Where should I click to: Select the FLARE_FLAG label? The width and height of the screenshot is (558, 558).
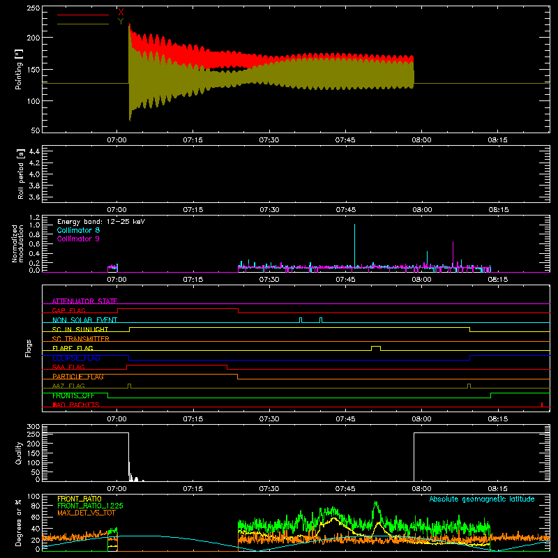73,348
